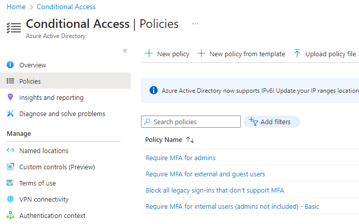
Task: Open VPN connectivity
Action: (44, 200)
